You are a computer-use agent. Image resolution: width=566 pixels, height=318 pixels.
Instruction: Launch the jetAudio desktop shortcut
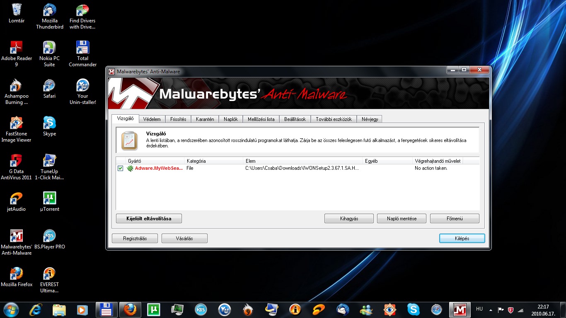pos(17,202)
